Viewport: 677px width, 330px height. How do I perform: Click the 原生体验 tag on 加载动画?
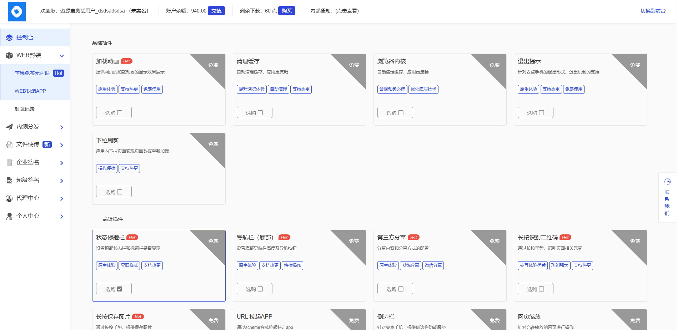coord(107,89)
